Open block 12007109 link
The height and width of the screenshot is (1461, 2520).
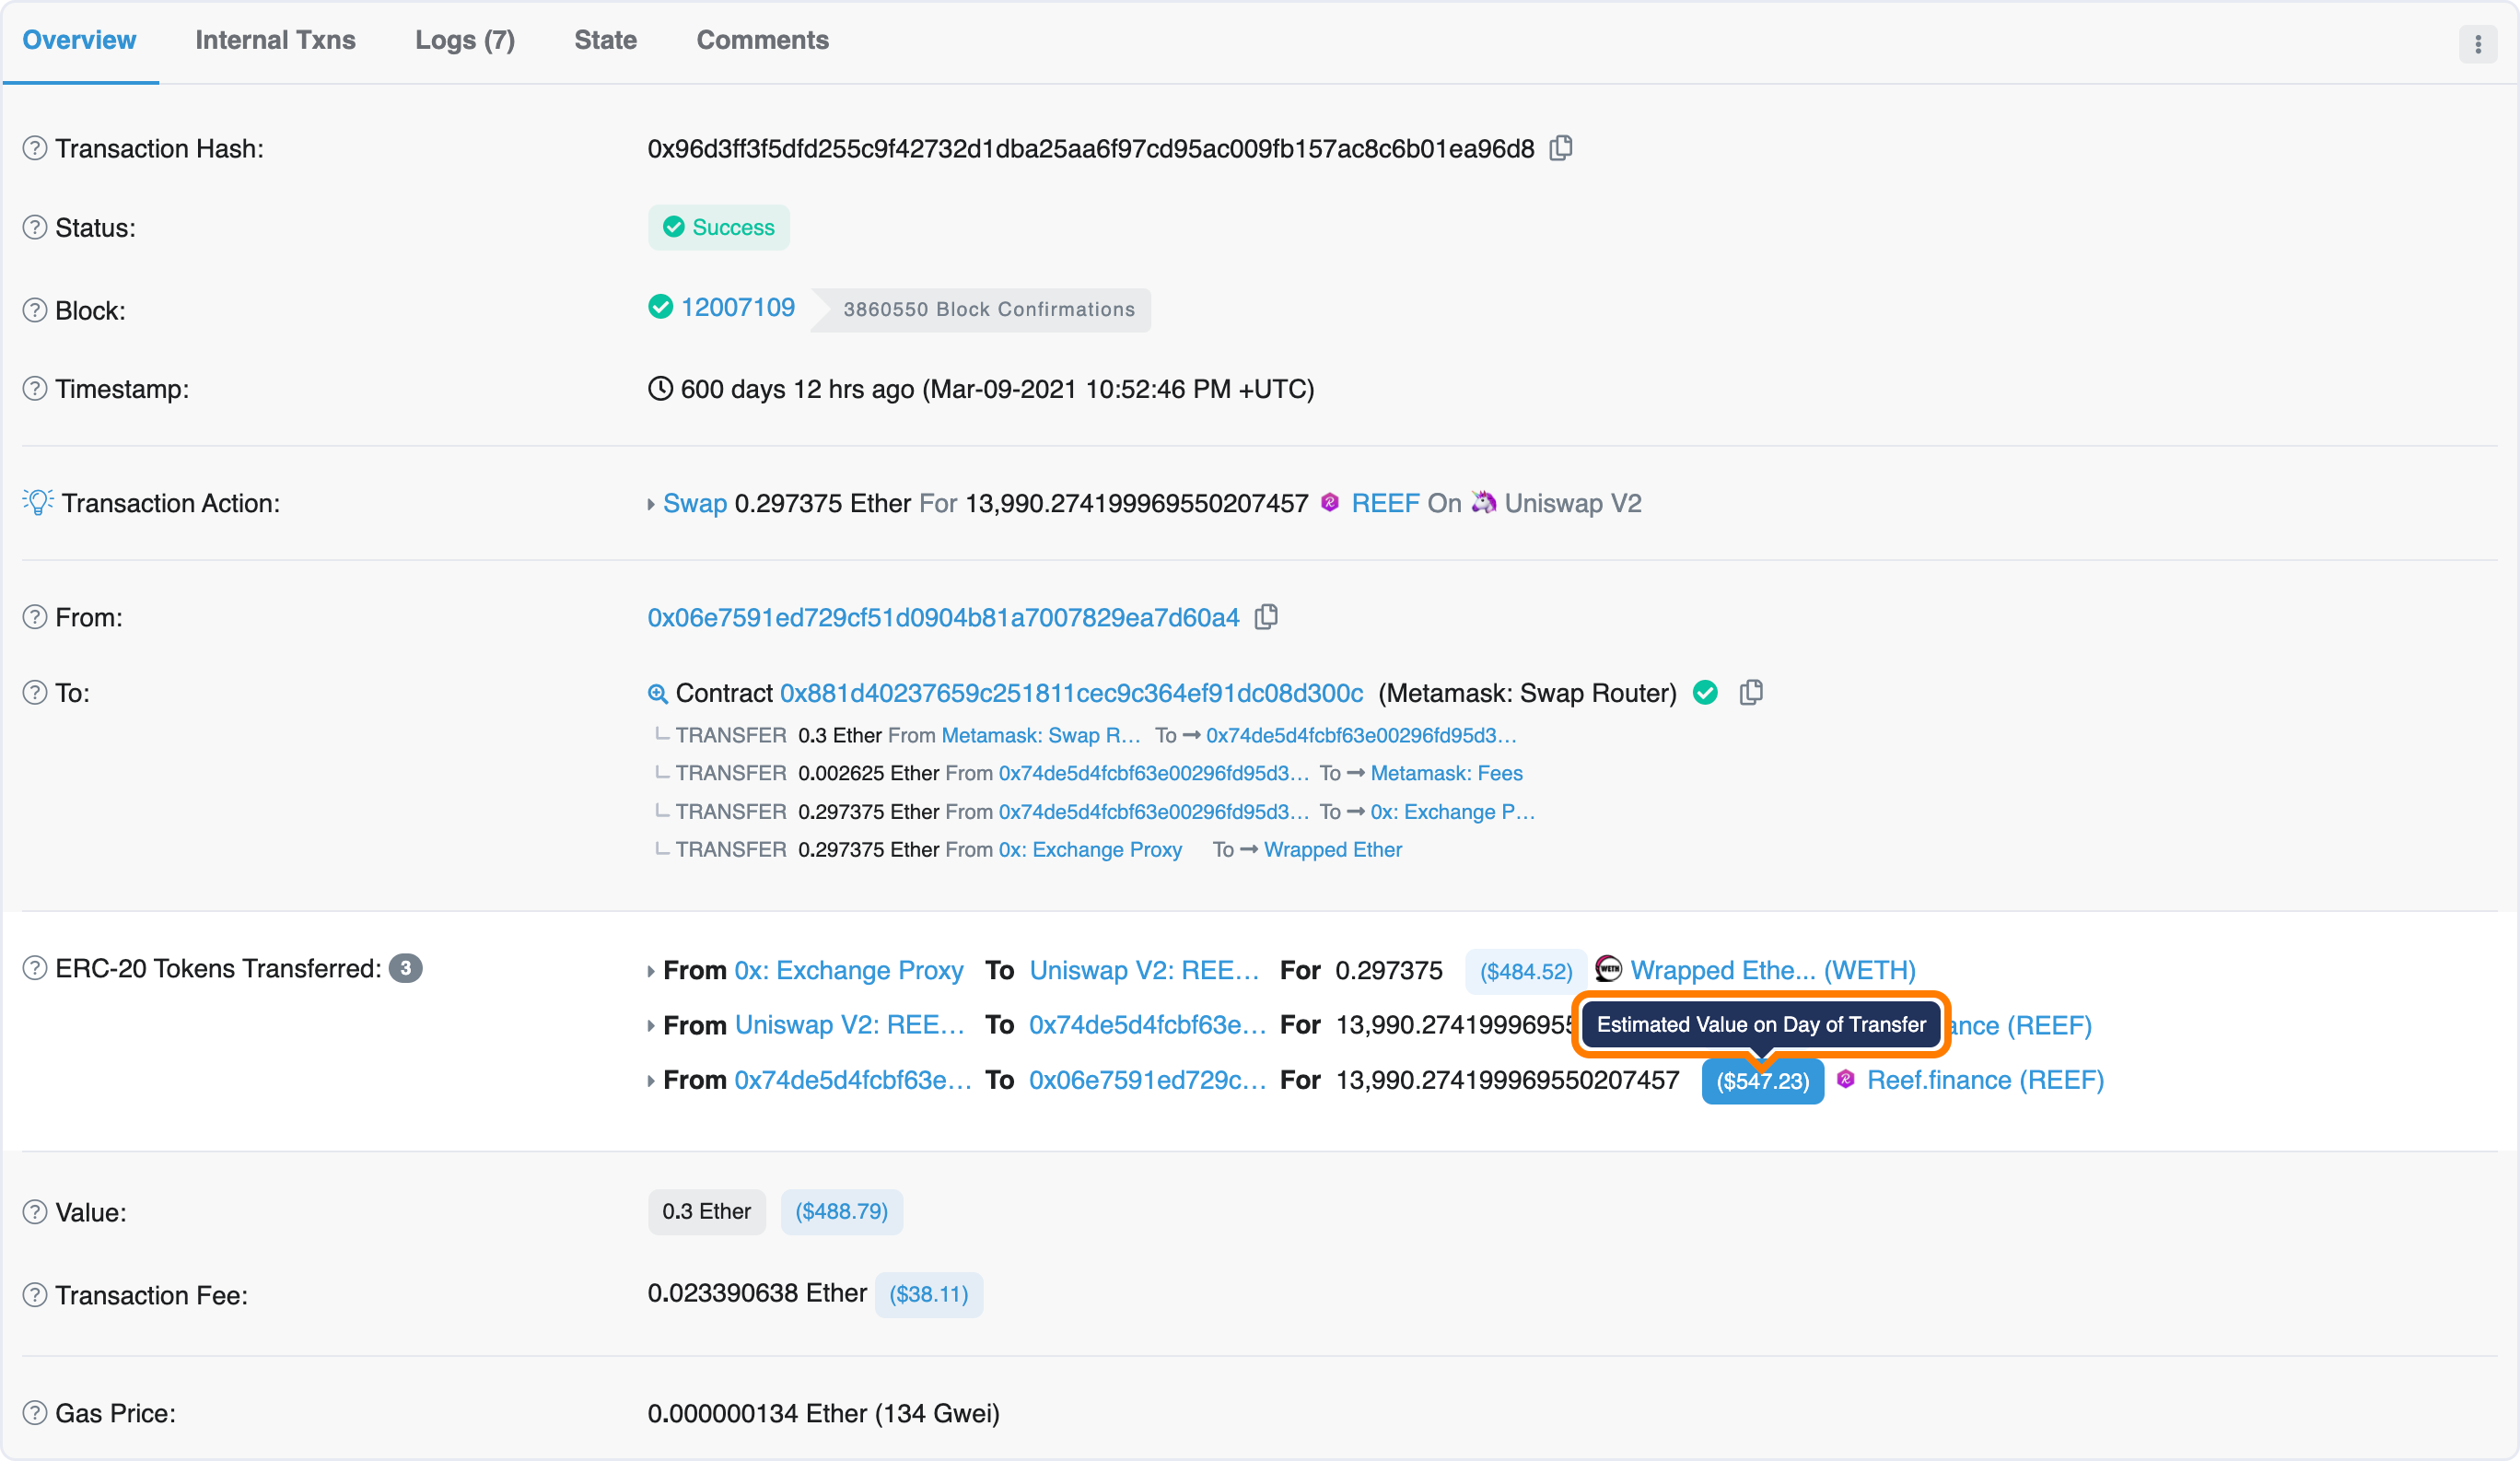[738, 307]
